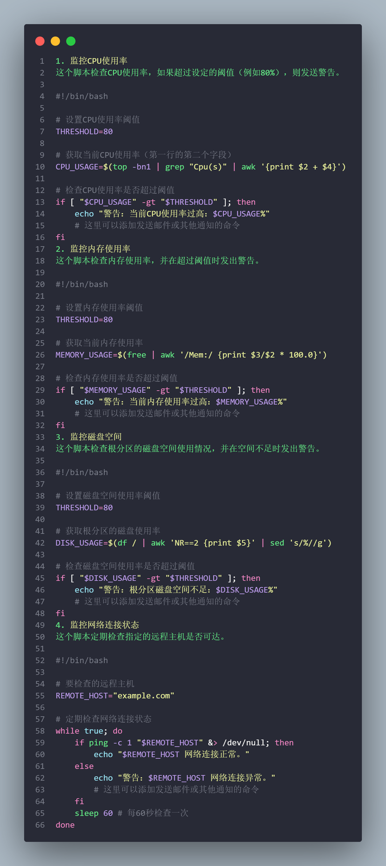Select the comment "# 获取根分区的磁盘使用率"
The image size is (386, 866).
[x=108, y=531]
